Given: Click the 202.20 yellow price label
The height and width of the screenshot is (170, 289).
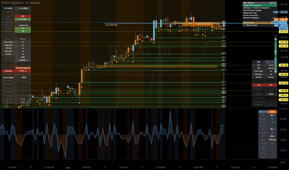Looking at the screenshot, I should point(284,83).
